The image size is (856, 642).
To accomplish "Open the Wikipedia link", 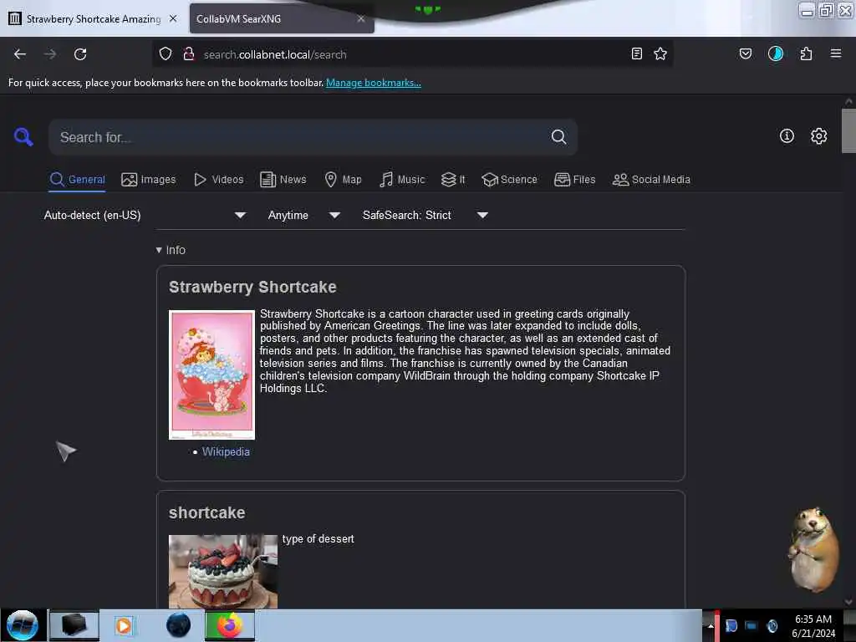I will [x=226, y=451].
